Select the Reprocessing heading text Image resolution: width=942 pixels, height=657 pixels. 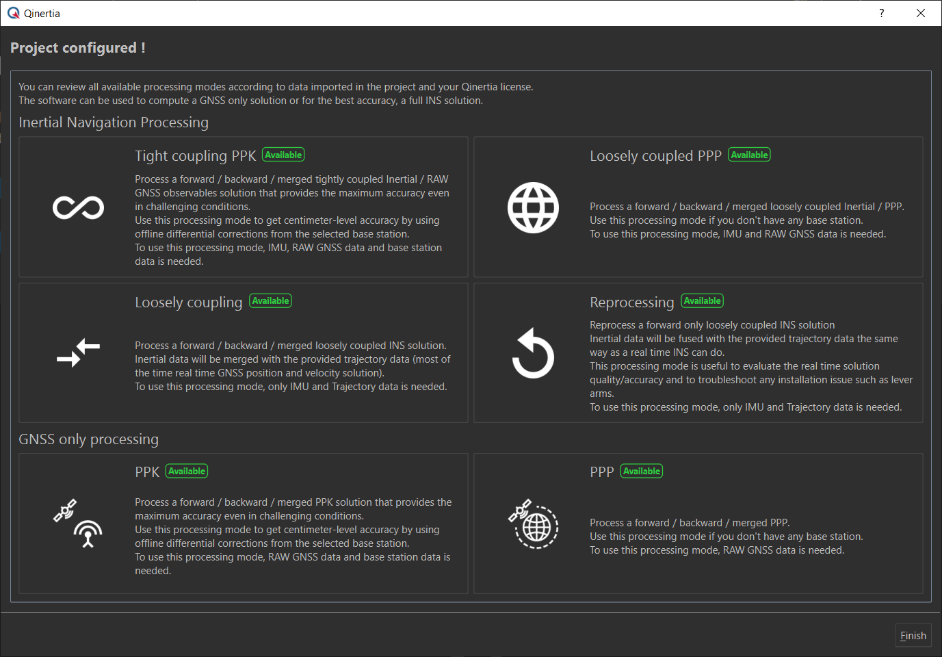click(x=631, y=302)
